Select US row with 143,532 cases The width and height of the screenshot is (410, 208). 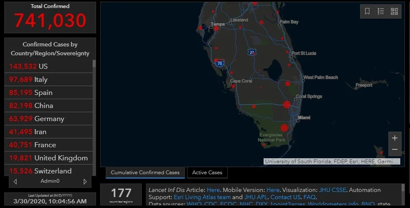pyautogui.click(x=49, y=66)
